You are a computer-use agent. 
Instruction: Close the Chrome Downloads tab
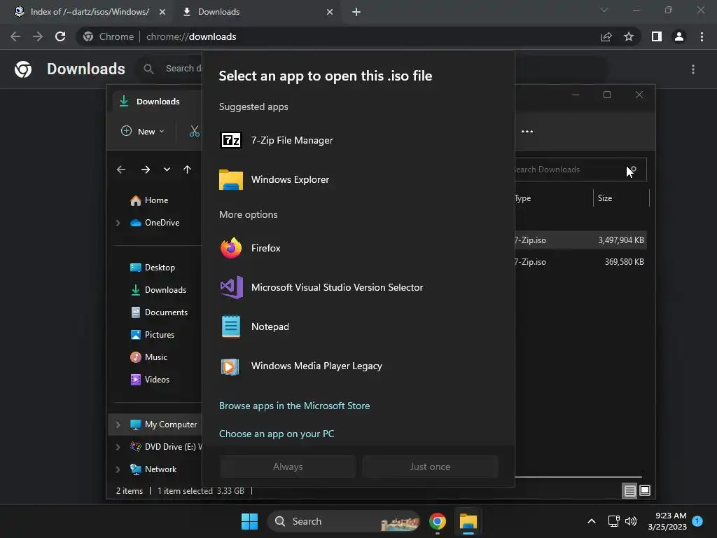pyautogui.click(x=330, y=12)
